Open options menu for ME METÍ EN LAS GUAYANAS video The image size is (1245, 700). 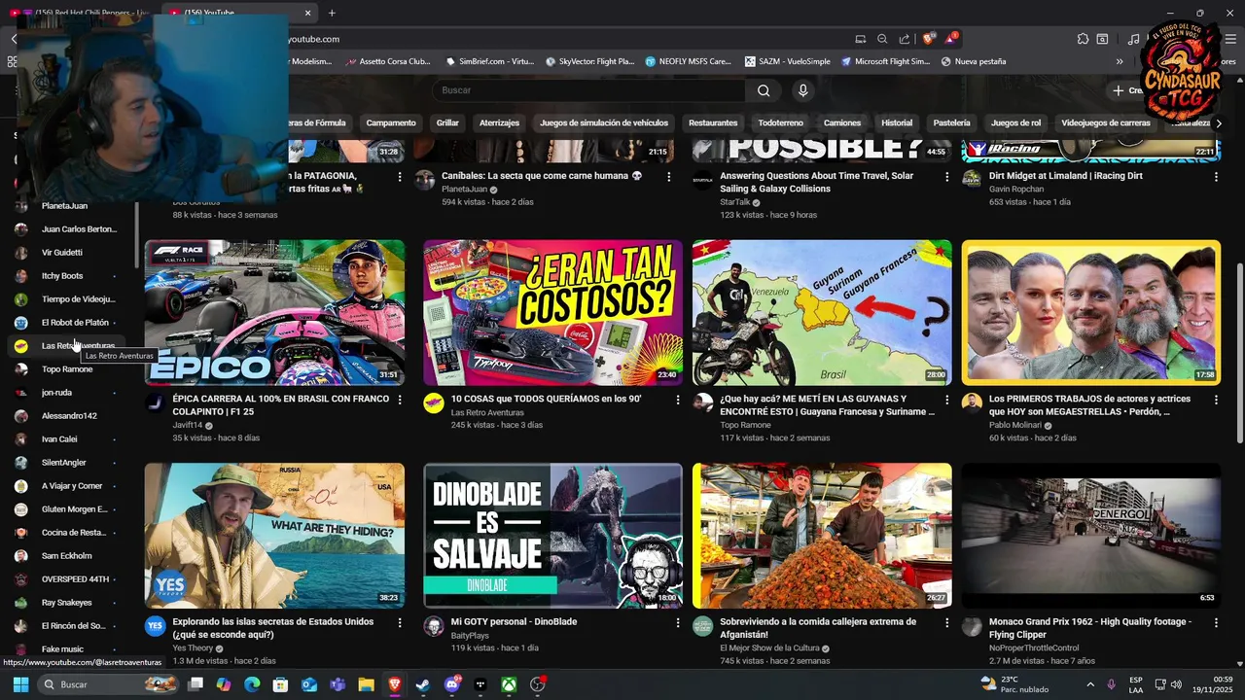pos(946,400)
